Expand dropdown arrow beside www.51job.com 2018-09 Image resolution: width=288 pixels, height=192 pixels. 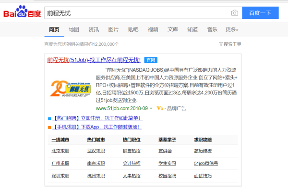click(x=151, y=108)
